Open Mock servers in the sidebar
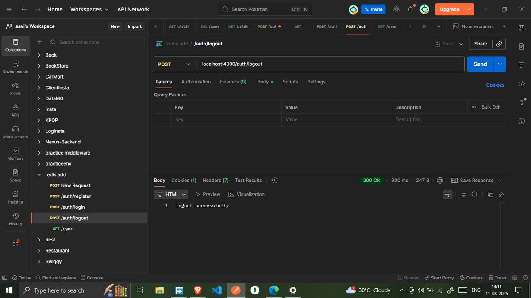531x298 pixels. point(15,132)
